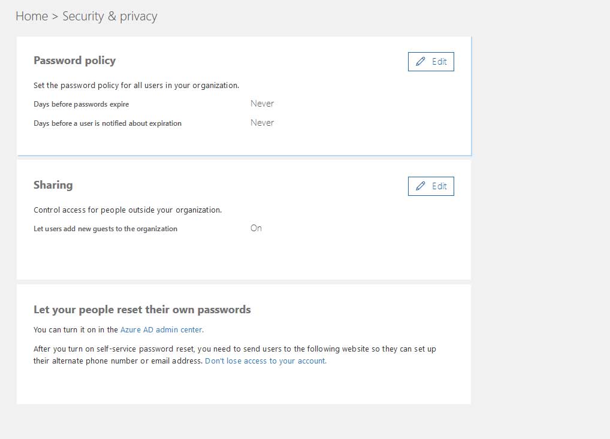Click the breadcrumb arrow separator after Home
This screenshot has height=439, width=610.
coord(55,17)
